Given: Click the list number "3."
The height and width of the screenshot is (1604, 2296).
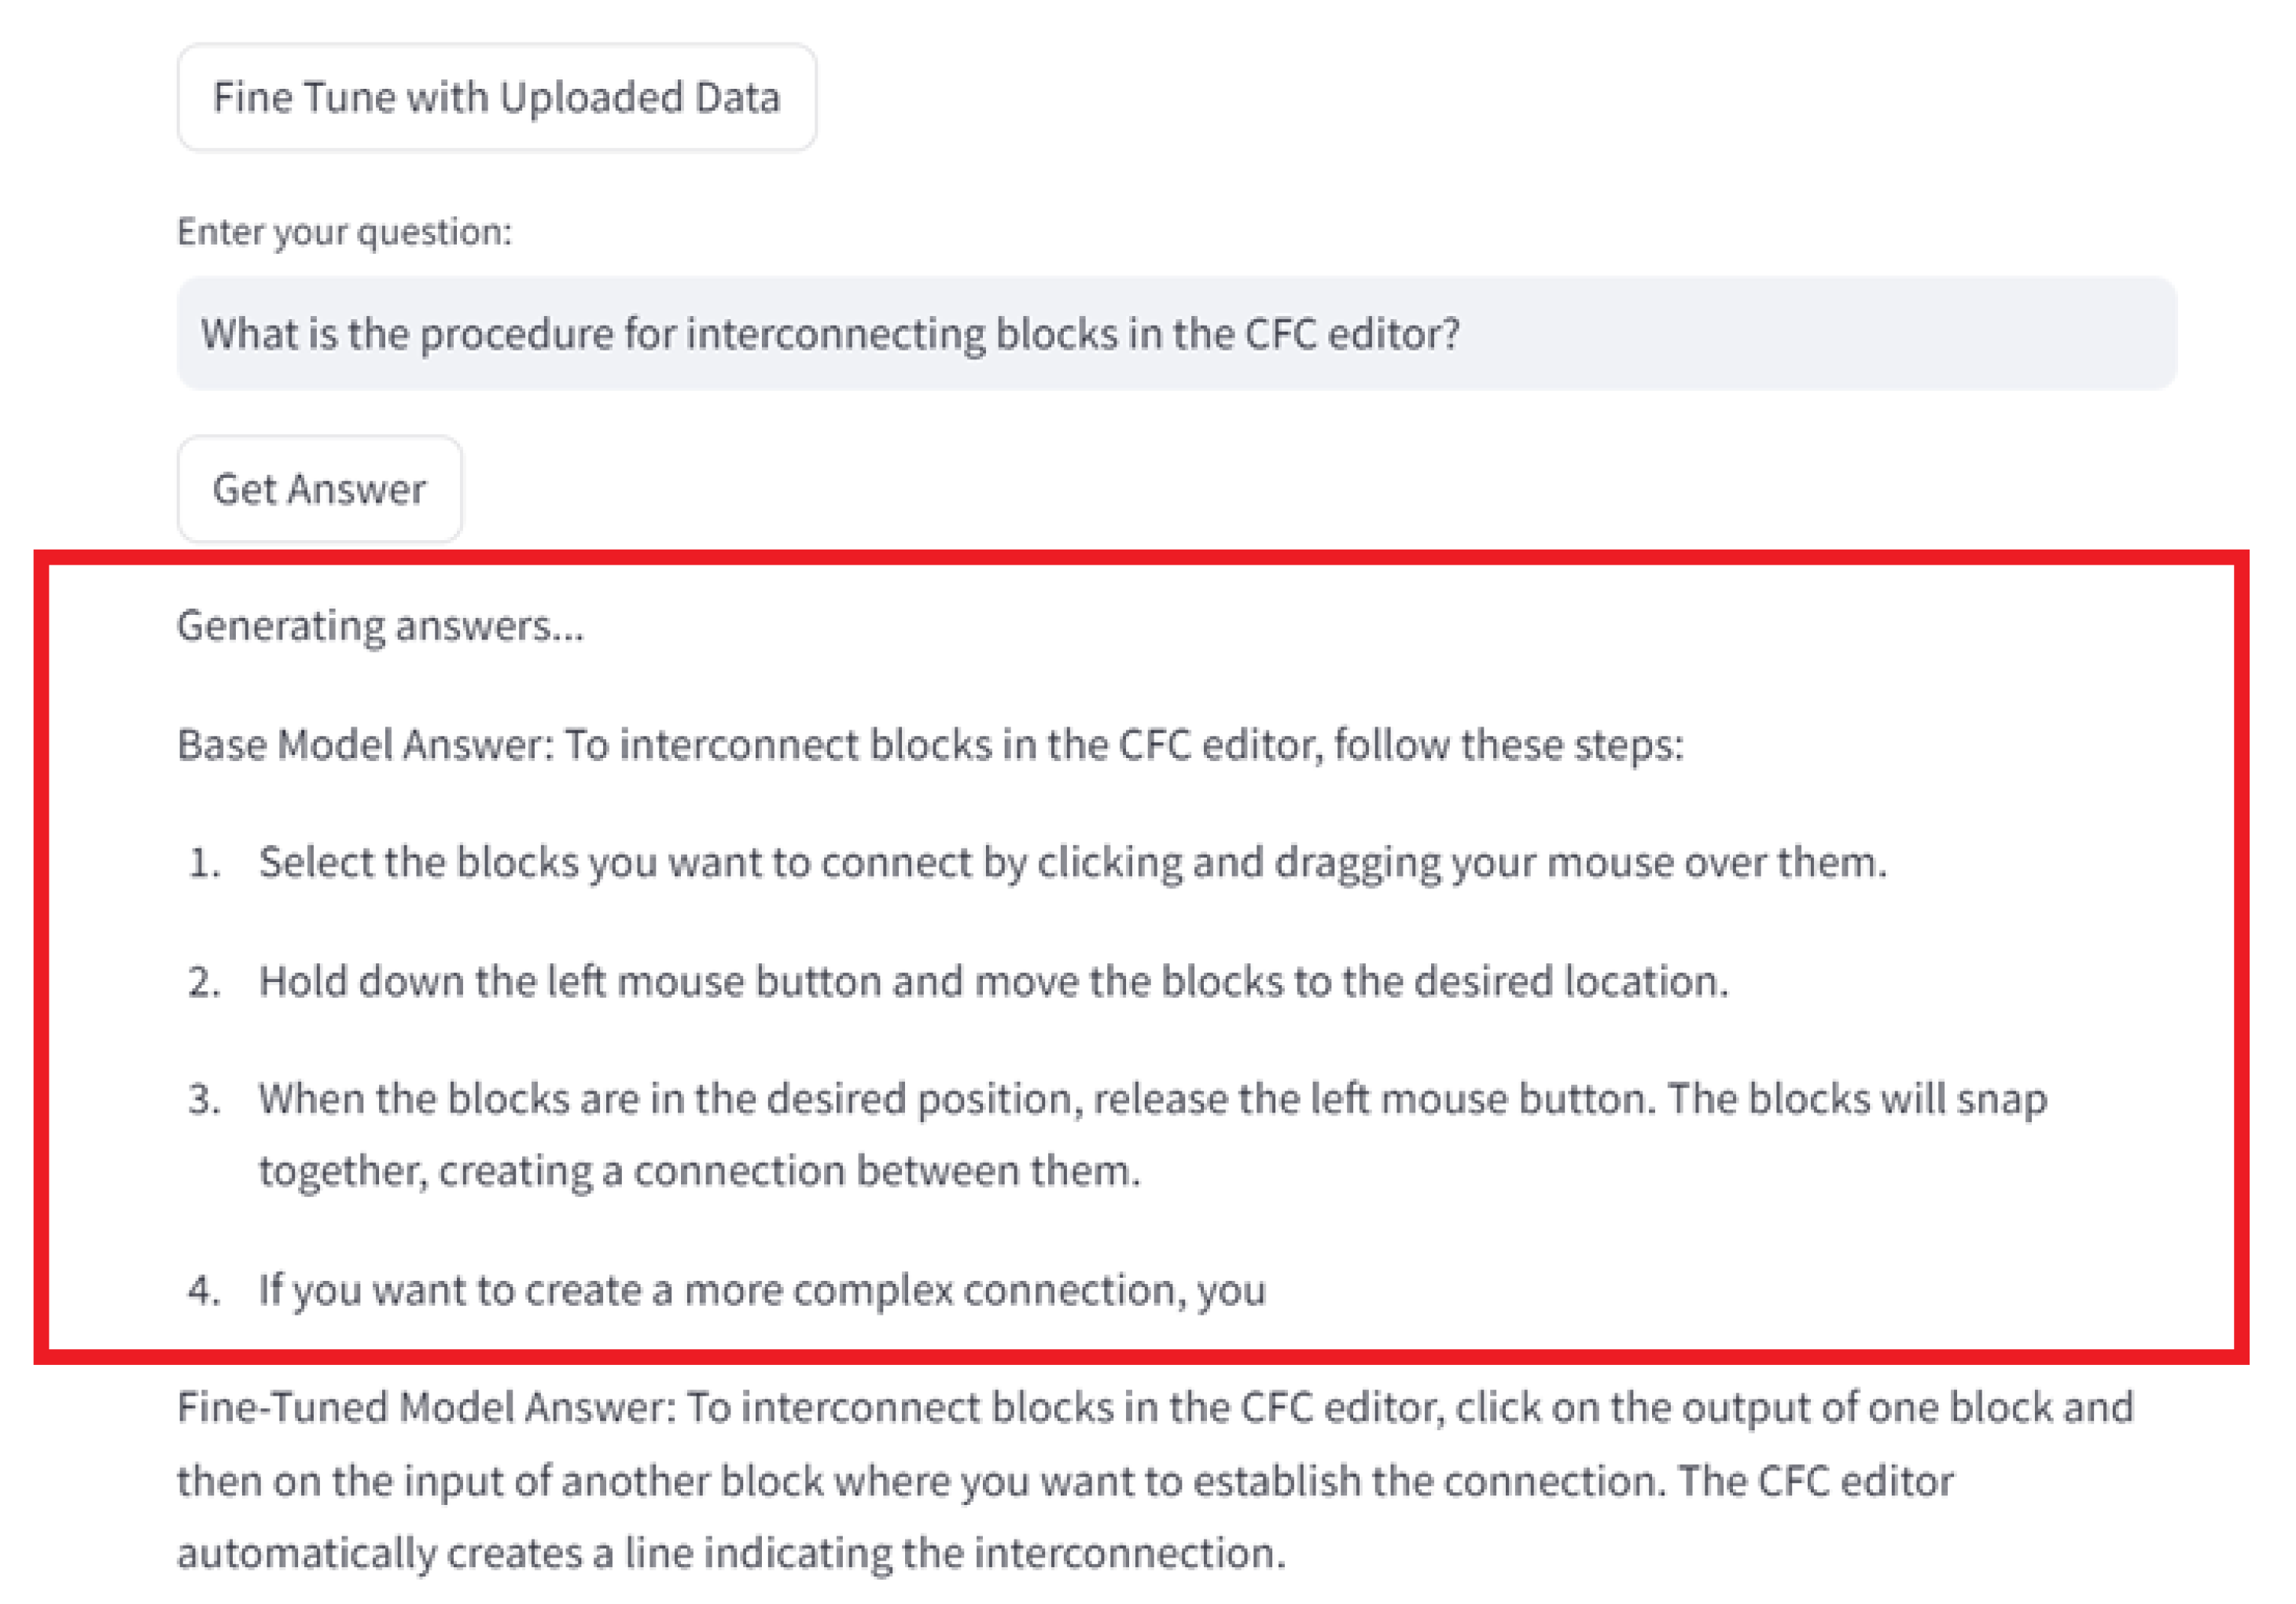Looking at the screenshot, I should (204, 1100).
